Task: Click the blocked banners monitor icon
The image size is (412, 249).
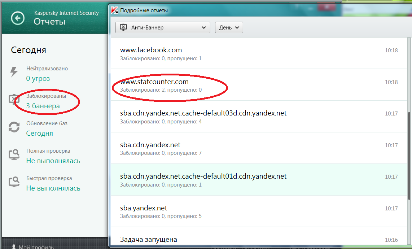Action: pyautogui.click(x=14, y=99)
